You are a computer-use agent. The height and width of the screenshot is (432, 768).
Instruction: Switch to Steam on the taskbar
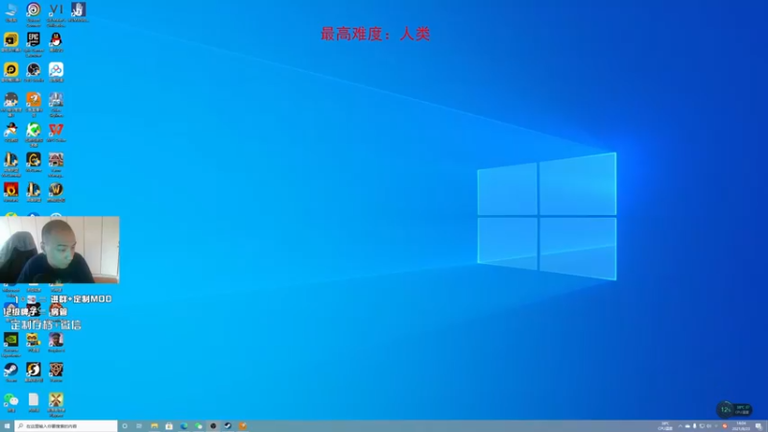point(228,426)
